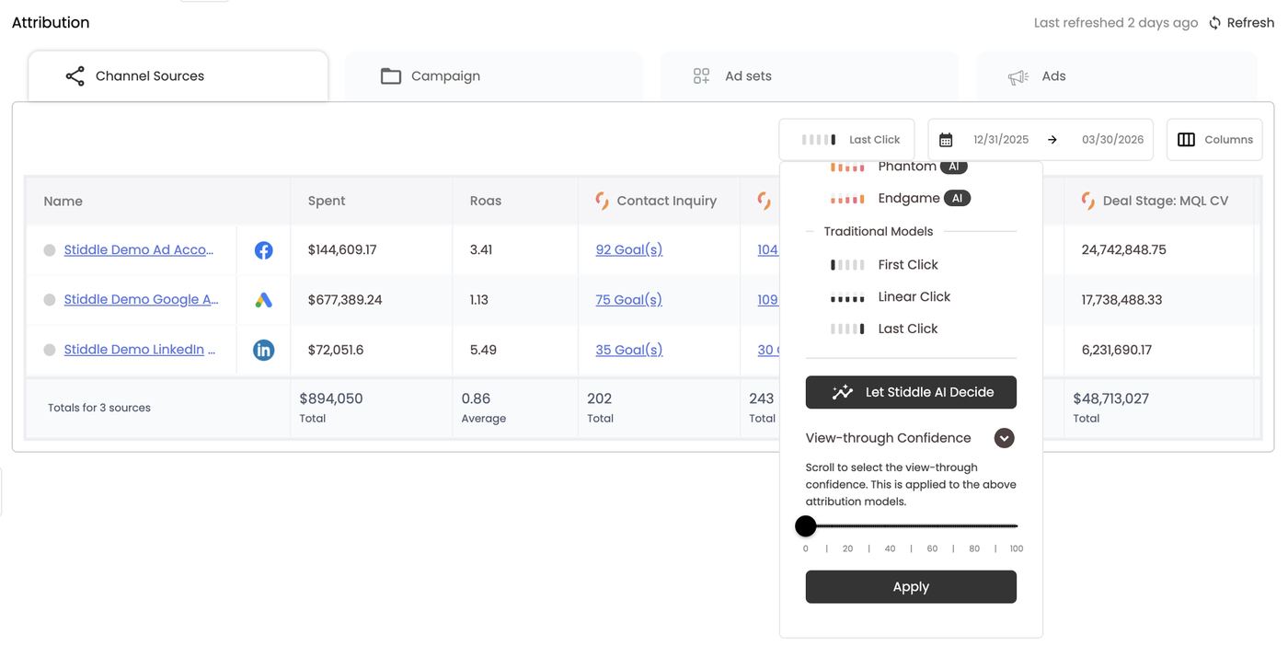Open the Stiddle Demo Google source link
Viewport: 1288px width, 646px height.
pyautogui.click(x=141, y=300)
